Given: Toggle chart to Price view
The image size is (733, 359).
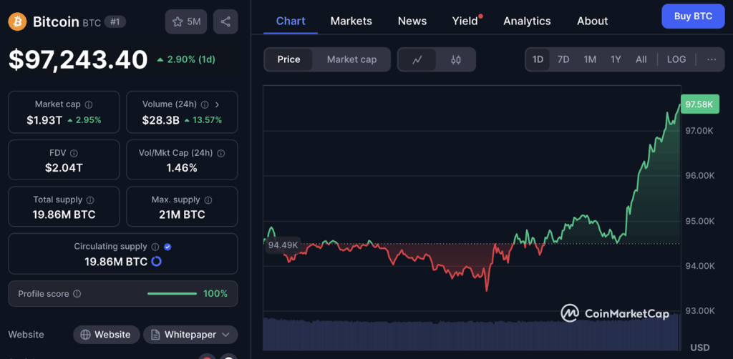Looking at the screenshot, I should [288, 59].
